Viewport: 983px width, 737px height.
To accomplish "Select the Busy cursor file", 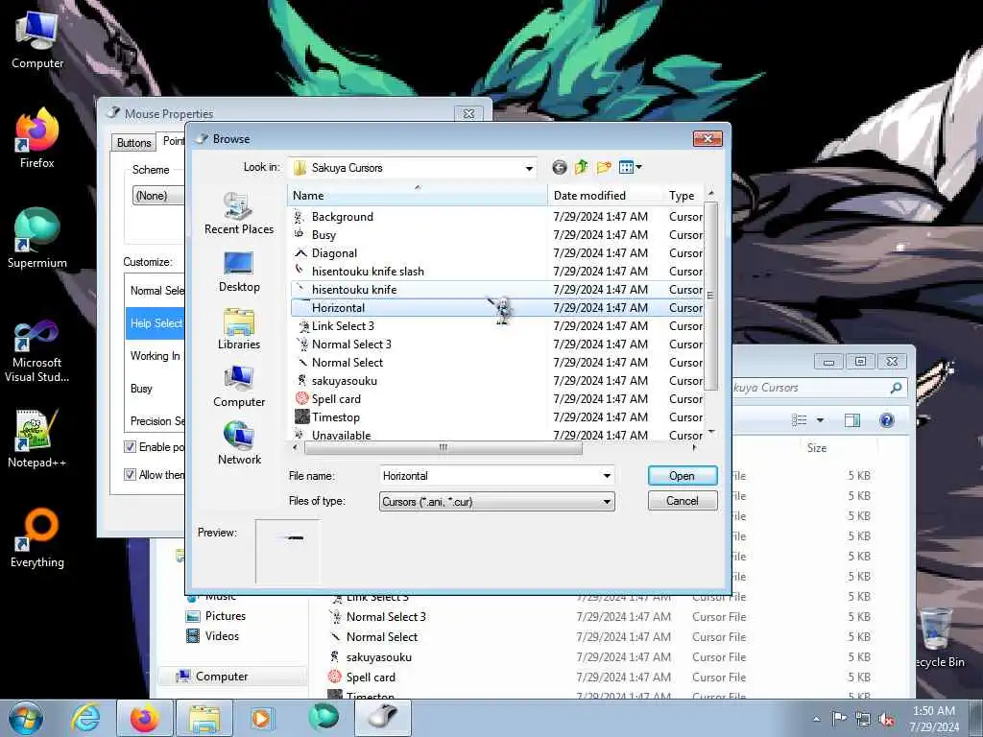I will [324, 235].
